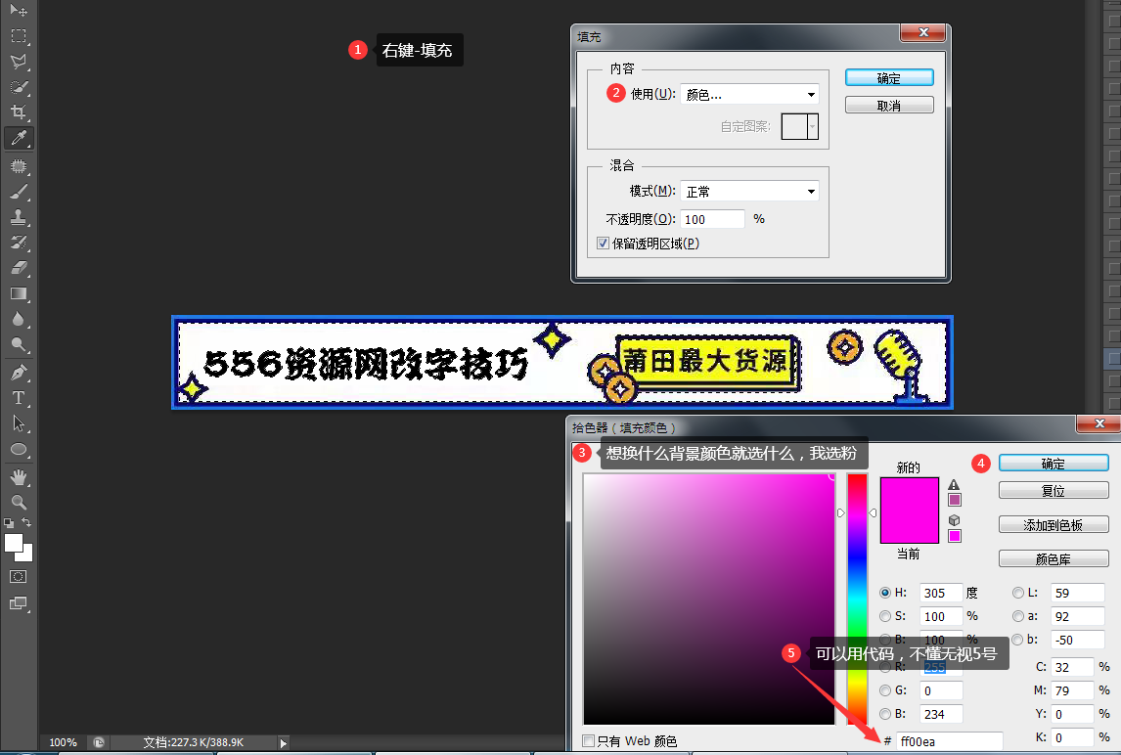Click 确定 in the Fill dialog
Screen dimensions: 1121x755
point(888,78)
